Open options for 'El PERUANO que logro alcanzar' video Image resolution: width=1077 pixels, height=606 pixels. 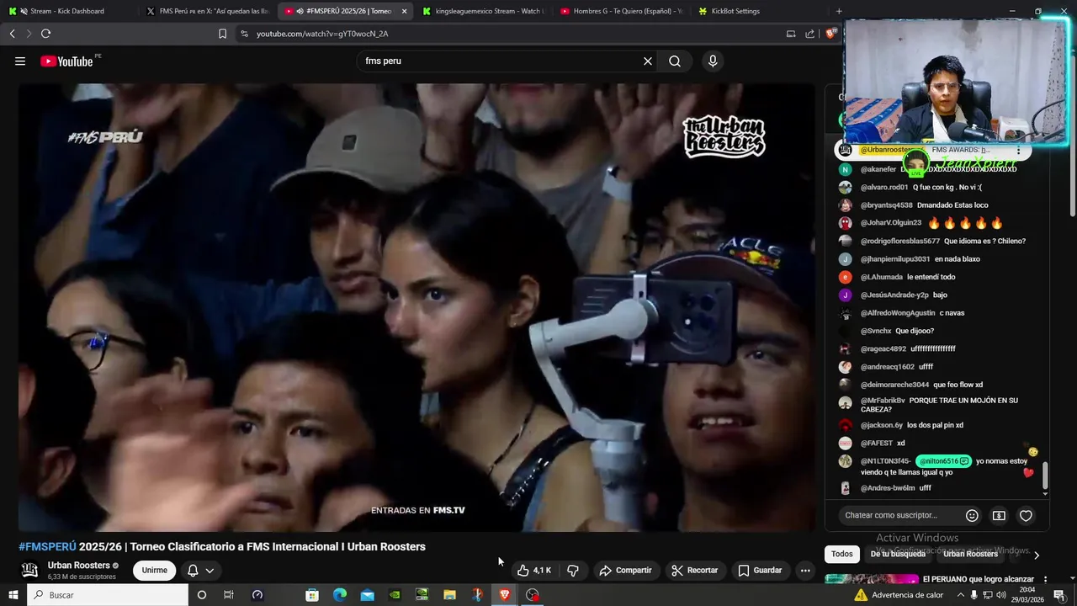[x=1045, y=580]
